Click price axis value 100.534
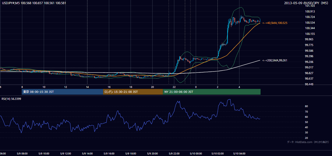 [310, 23]
